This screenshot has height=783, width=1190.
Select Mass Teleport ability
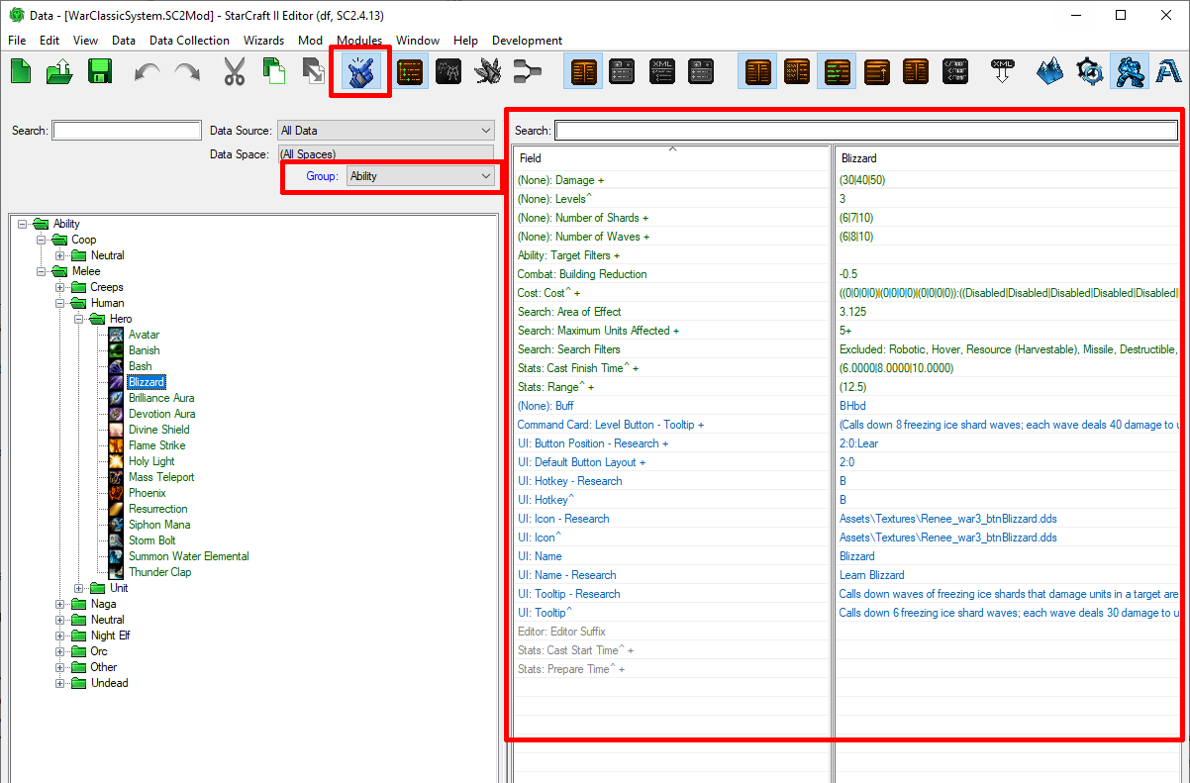click(160, 477)
